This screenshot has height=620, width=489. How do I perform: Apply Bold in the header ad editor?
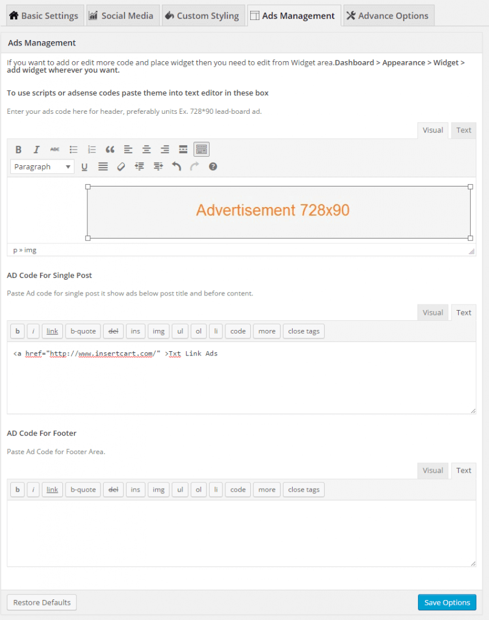pos(18,149)
